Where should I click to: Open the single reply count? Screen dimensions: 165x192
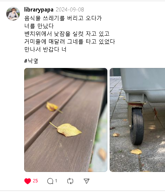[x=56, y=181]
